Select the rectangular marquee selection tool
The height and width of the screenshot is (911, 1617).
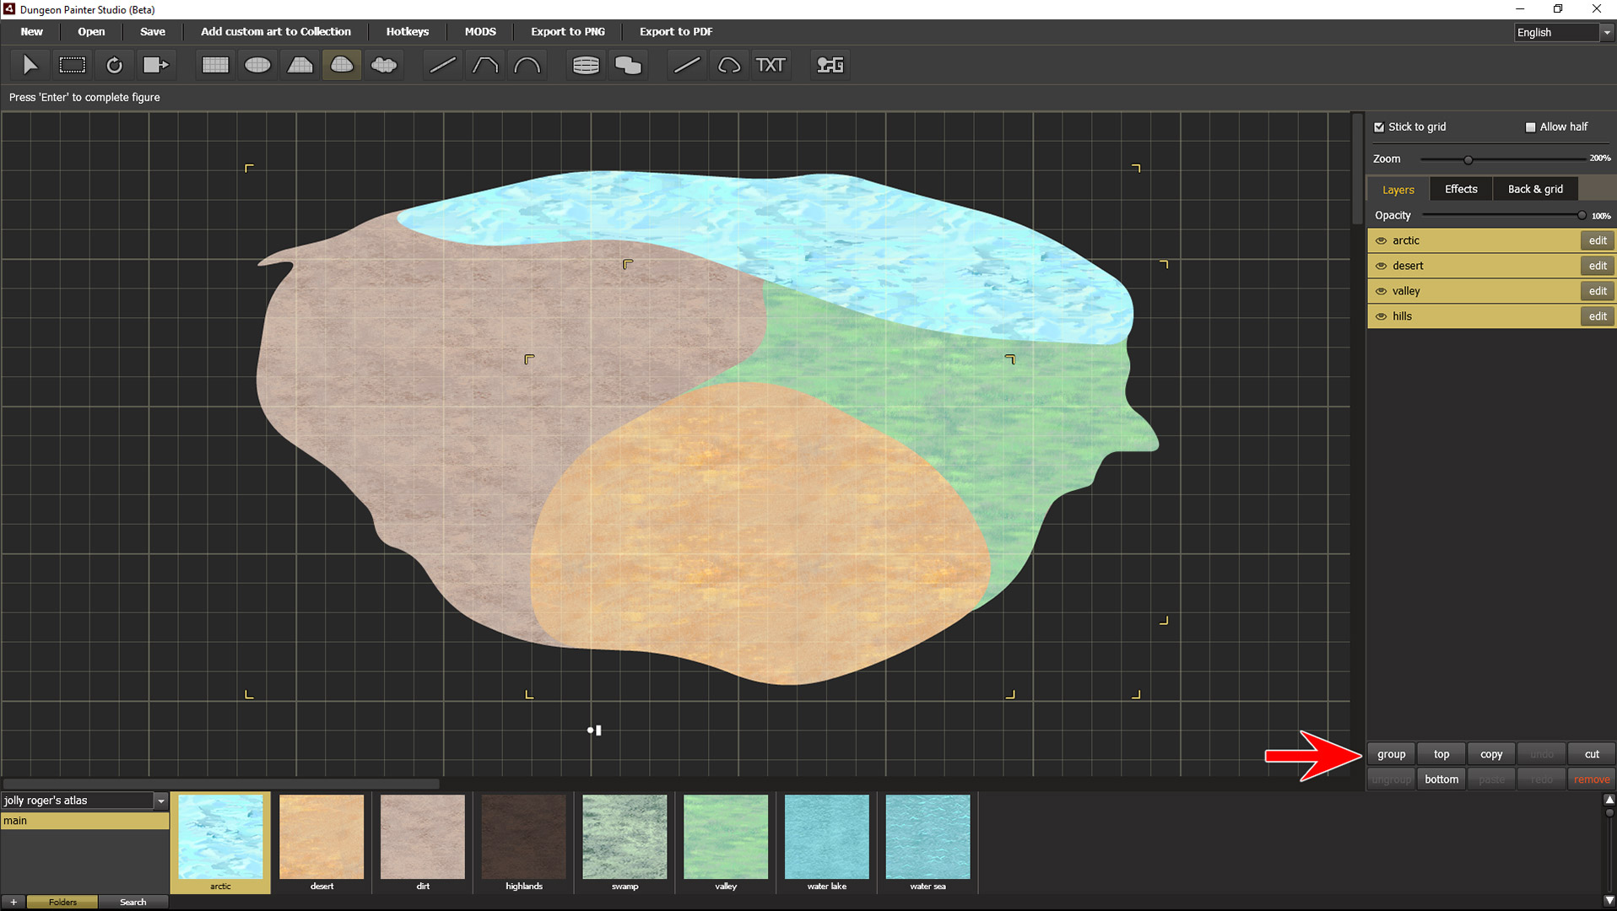point(72,65)
